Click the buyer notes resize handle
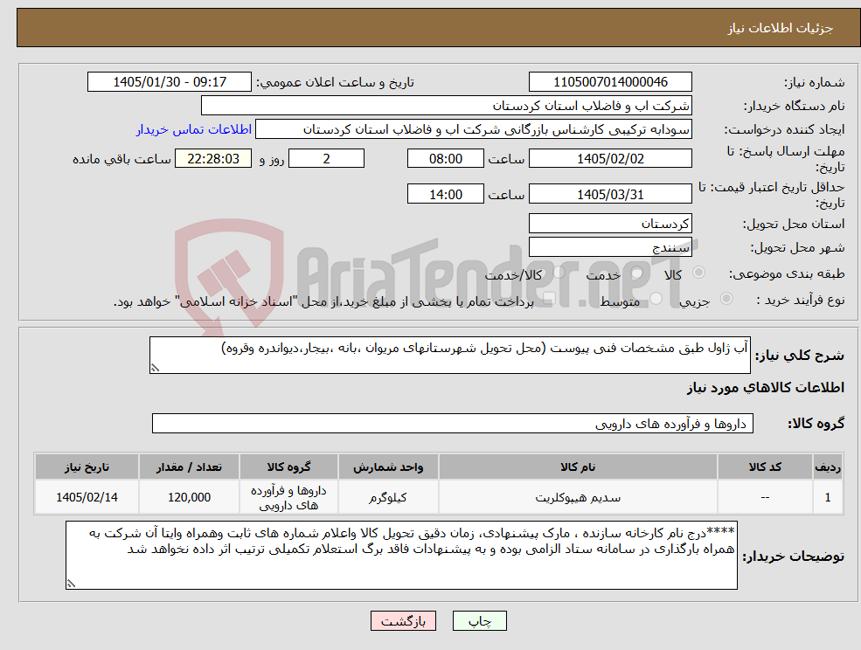The image size is (861, 650). pyautogui.click(x=71, y=584)
